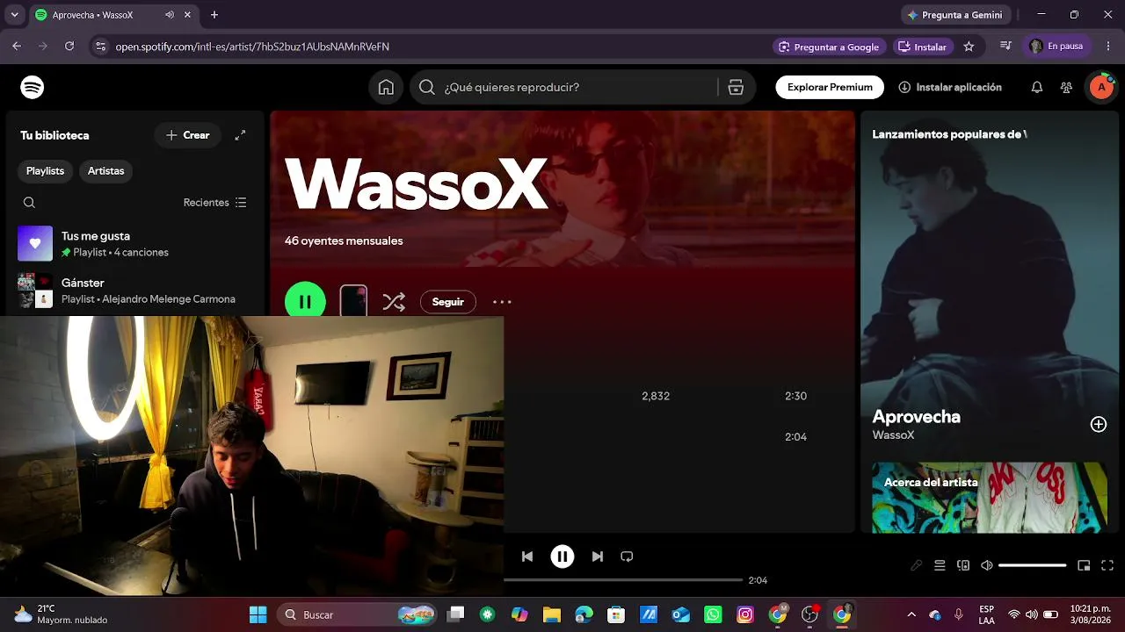
Task: Open Spotify notifications bell
Action: point(1037,87)
